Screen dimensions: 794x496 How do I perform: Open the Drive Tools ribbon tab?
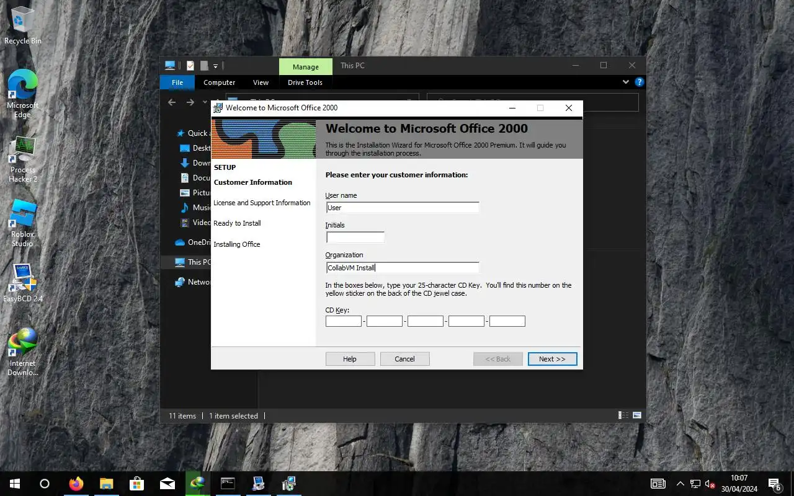click(305, 82)
